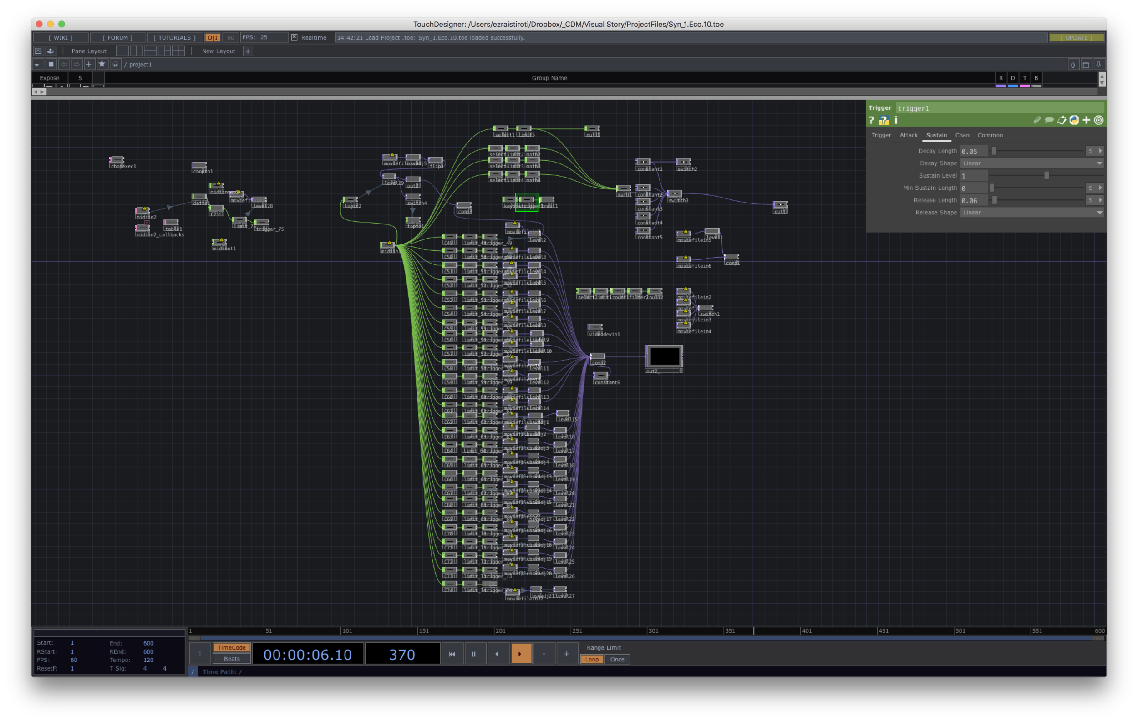Switch to the Trigger parameter tab
The image size is (1138, 722).
[x=881, y=135]
